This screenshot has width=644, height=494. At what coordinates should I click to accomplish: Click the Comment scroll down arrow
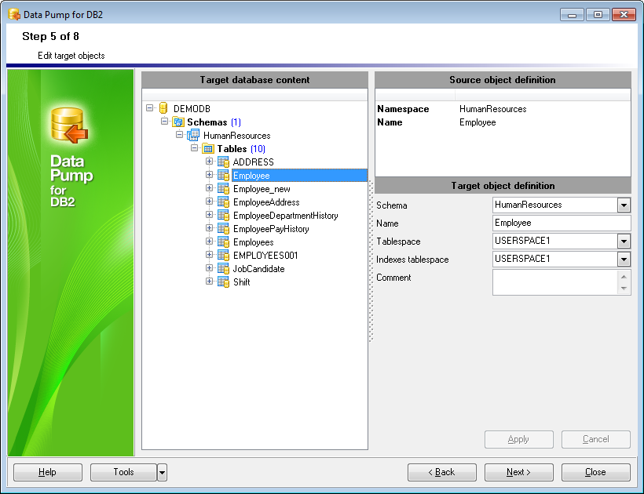tap(624, 289)
